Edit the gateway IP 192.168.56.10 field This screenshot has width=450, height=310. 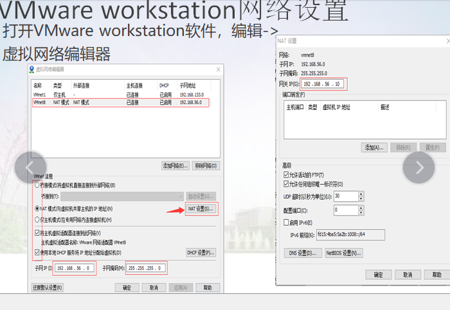tap(322, 84)
